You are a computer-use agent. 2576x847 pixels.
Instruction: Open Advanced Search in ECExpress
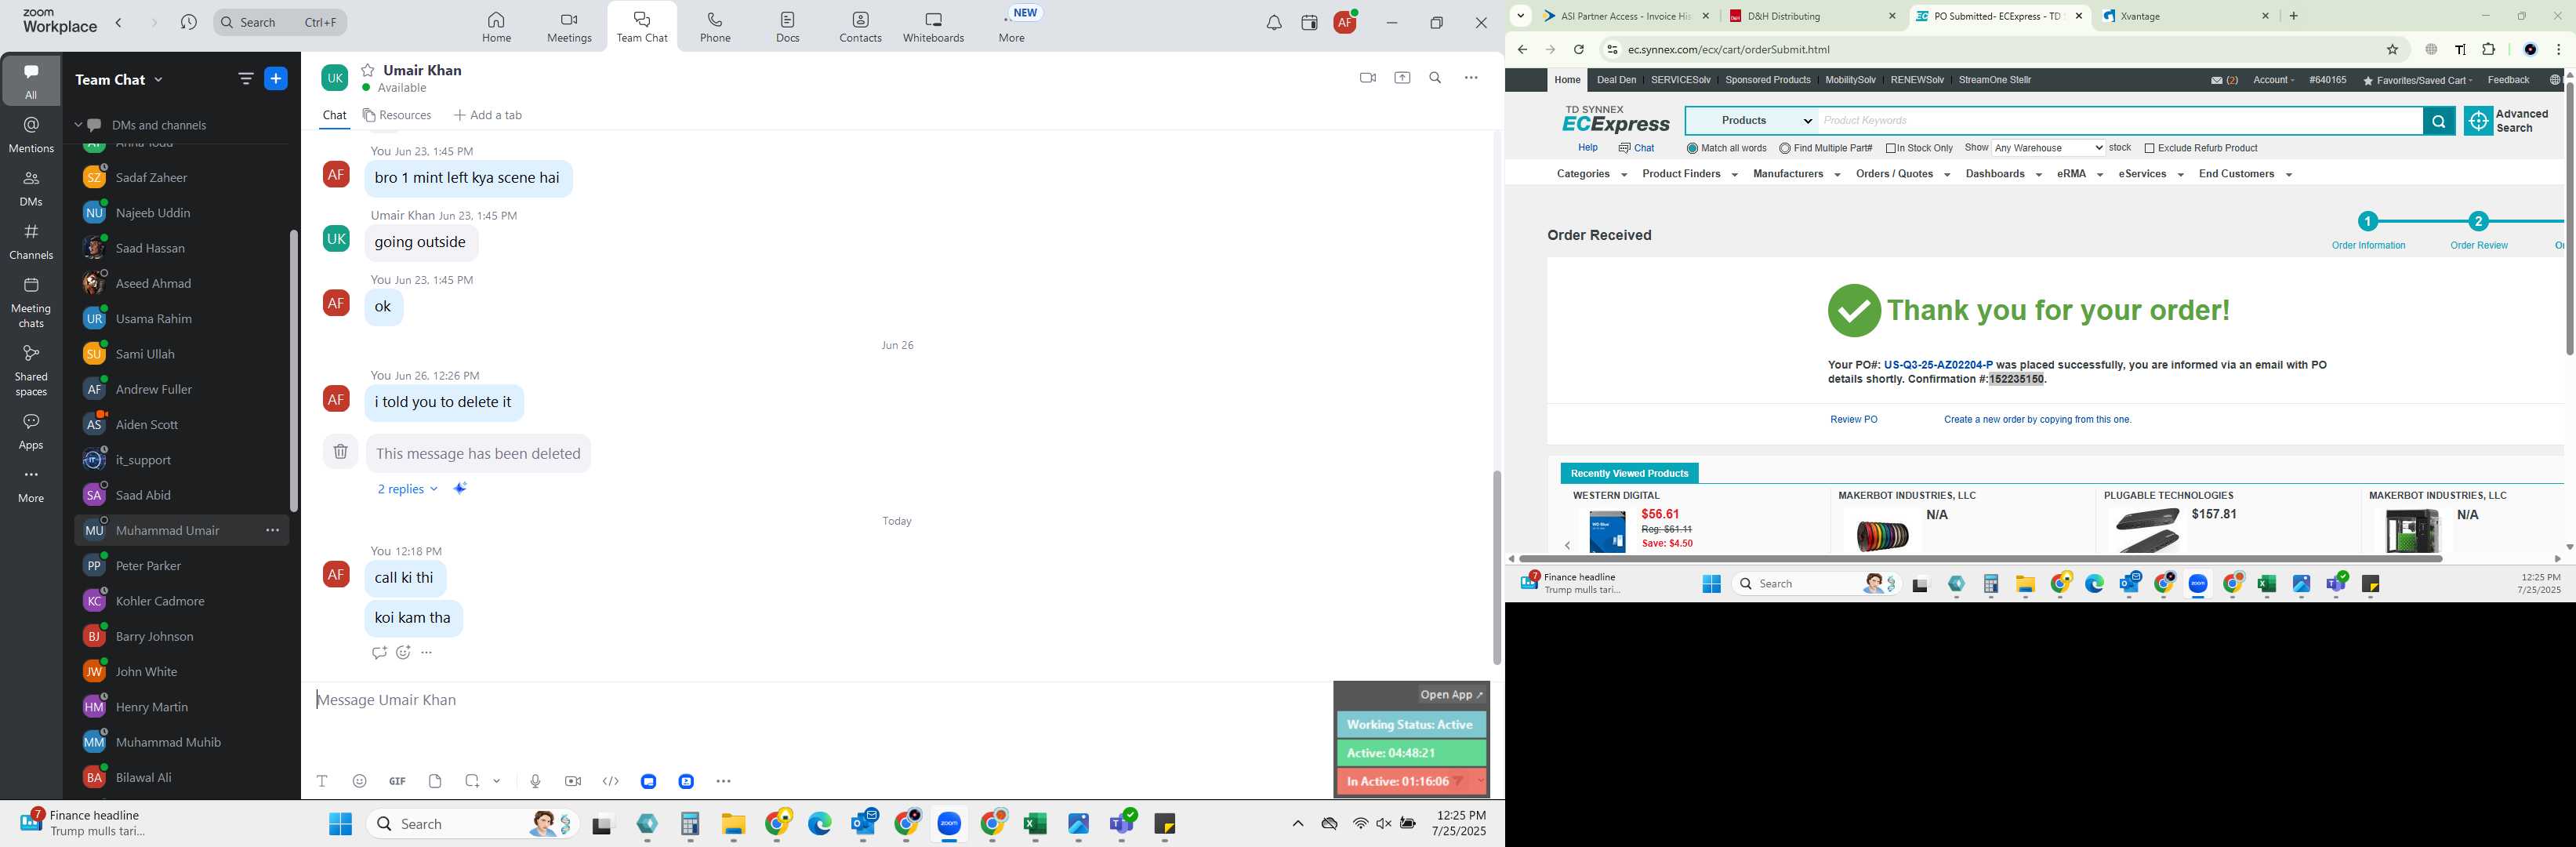point(2506,121)
